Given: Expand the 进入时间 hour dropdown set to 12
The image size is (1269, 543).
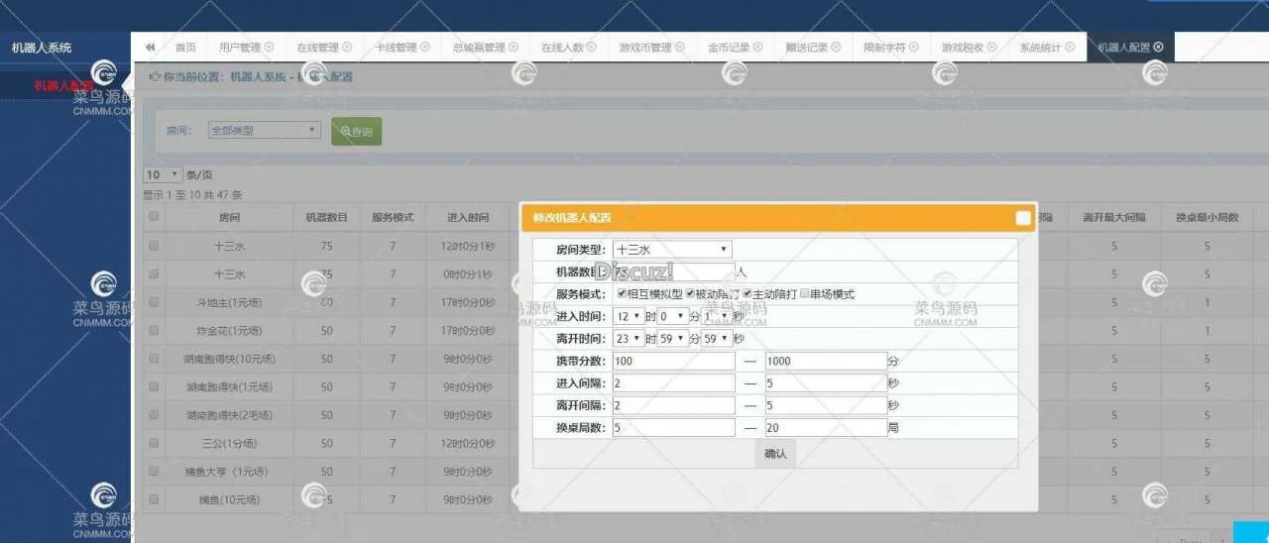Looking at the screenshot, I should (x=628, y=316).
